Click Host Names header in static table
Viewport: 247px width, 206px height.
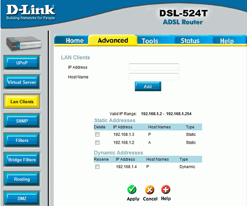[159, 127]
